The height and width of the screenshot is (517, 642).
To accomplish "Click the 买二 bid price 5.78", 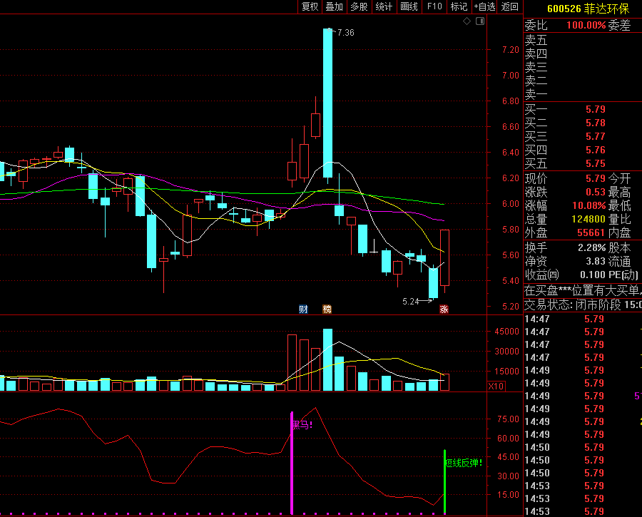I will coord(596,123).
